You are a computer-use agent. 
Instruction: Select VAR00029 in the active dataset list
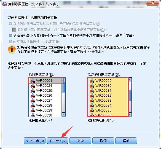coord(108,81)
